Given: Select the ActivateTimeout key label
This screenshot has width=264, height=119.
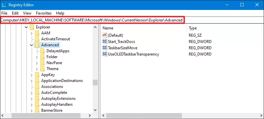Looking at the screenshot, I should (x=55, y=39).
